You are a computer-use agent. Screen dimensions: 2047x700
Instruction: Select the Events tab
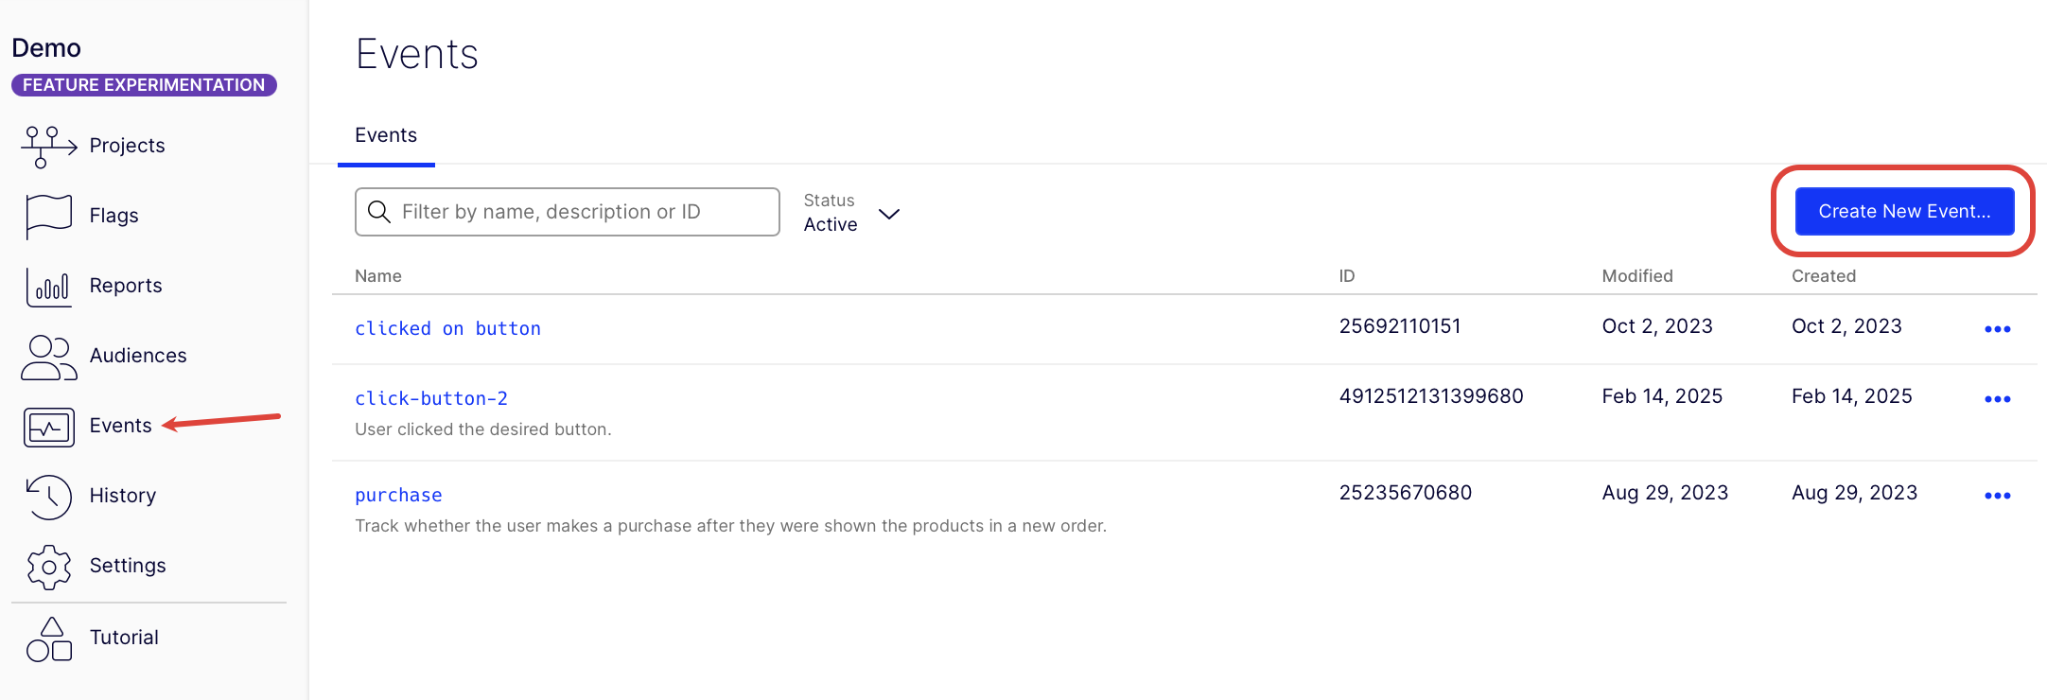click(386, 135)
